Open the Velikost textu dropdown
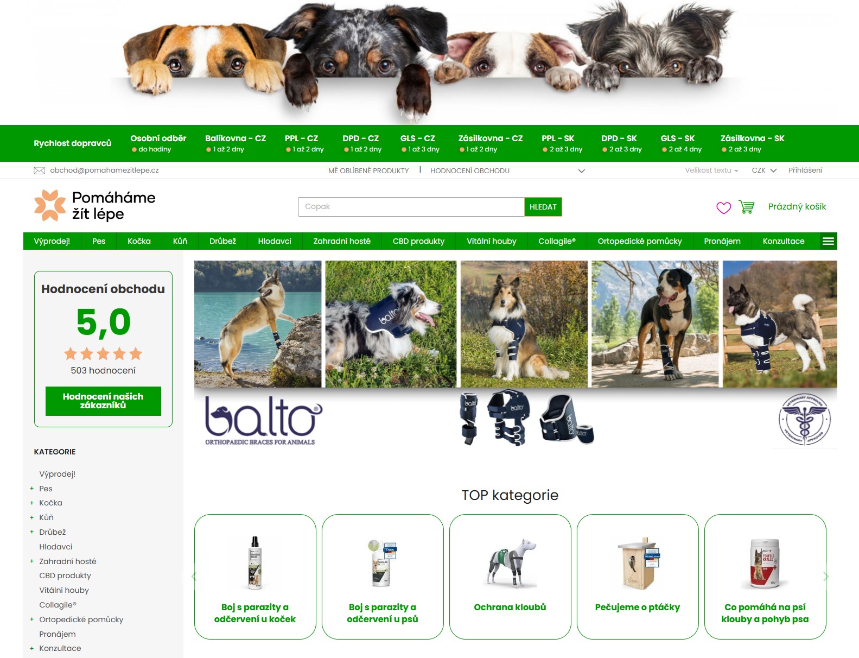This screenshot has height=658, width=859. pyautogui.click(x=711, y=170)
